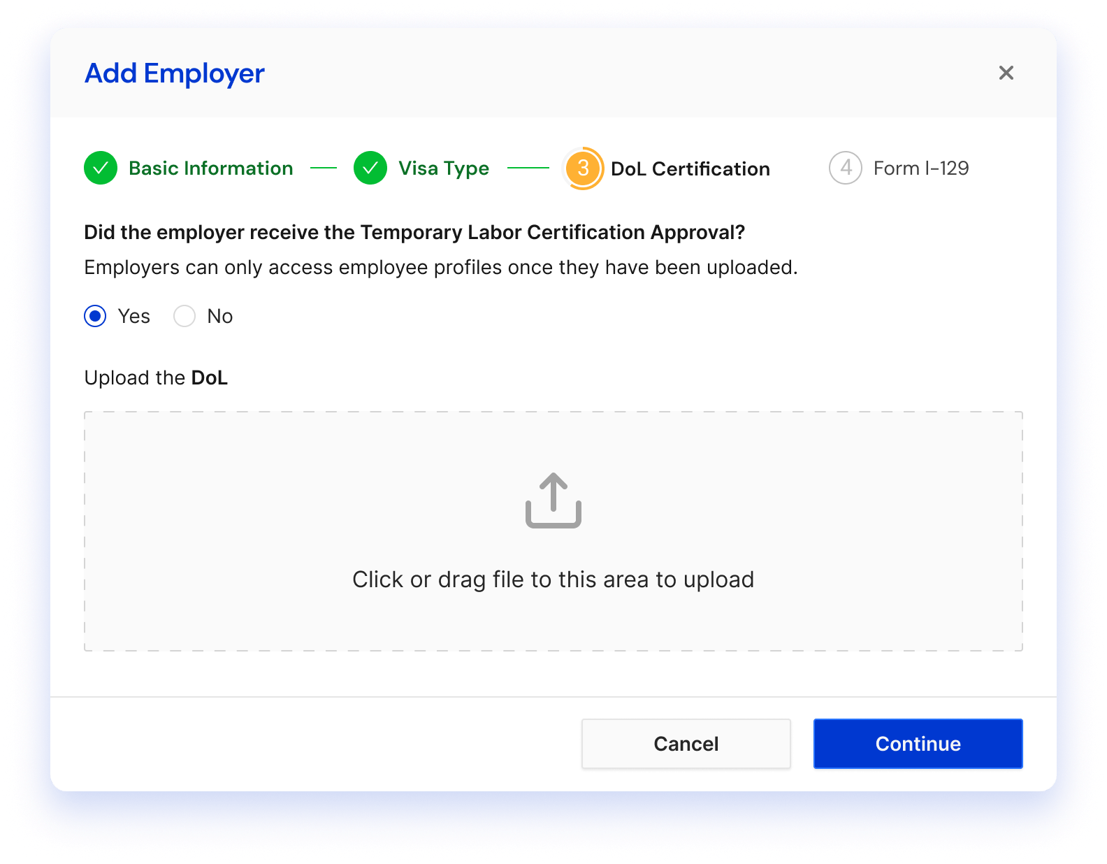Click the step 3 orange circle icon
This screenshot has width=1107, height=864.
[x=583, y=168]
